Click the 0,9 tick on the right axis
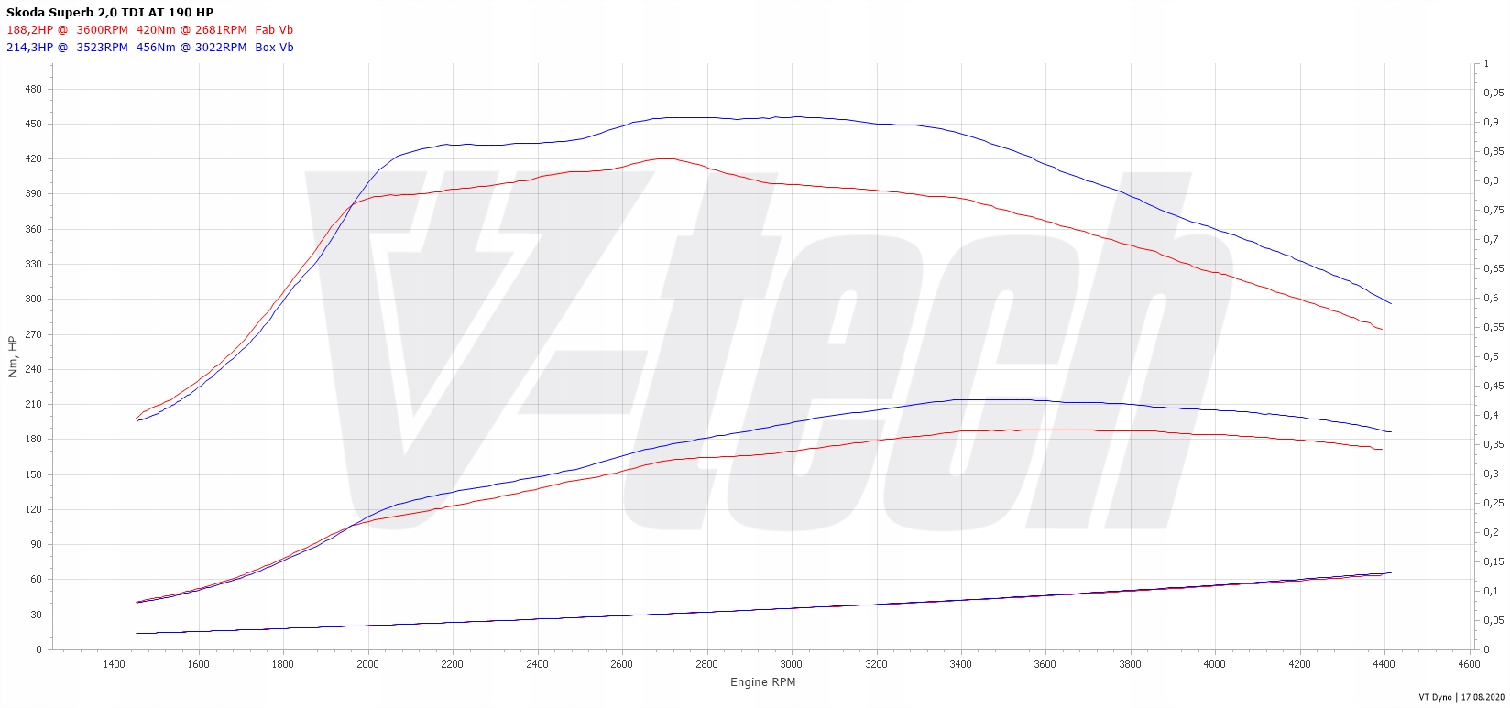This screenshot has width=1510, height=708. click(x=1491, y=122)
